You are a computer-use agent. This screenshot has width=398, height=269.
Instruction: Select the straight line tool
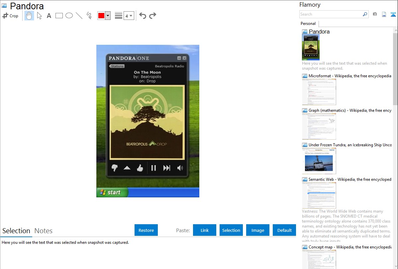click(x=79, y=16)
